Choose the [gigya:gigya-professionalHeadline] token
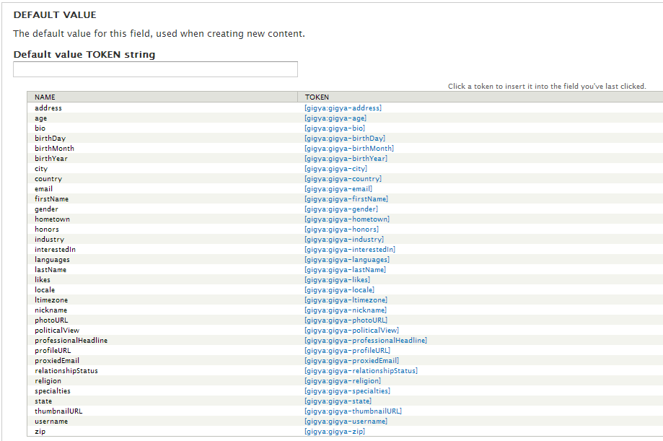This screenshot has width=663, height=441. point(366,341)
